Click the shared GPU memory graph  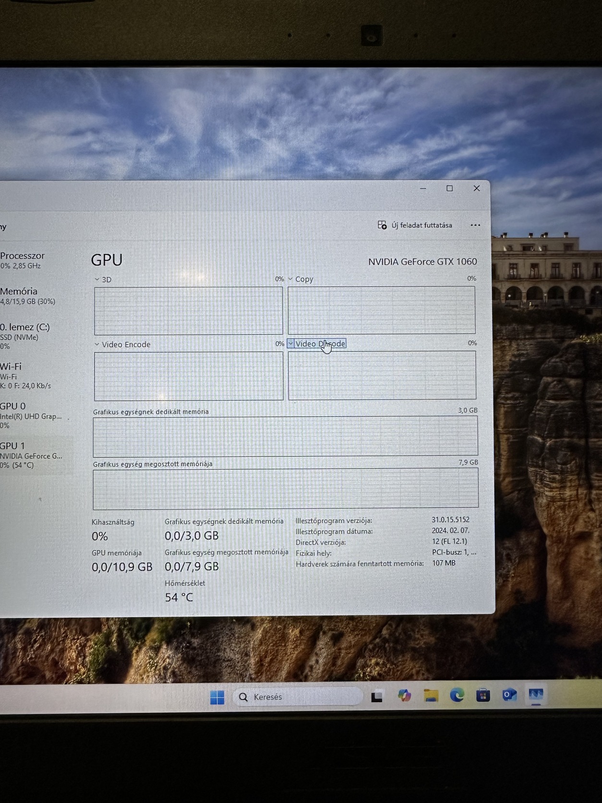click(x=286, y=488)
